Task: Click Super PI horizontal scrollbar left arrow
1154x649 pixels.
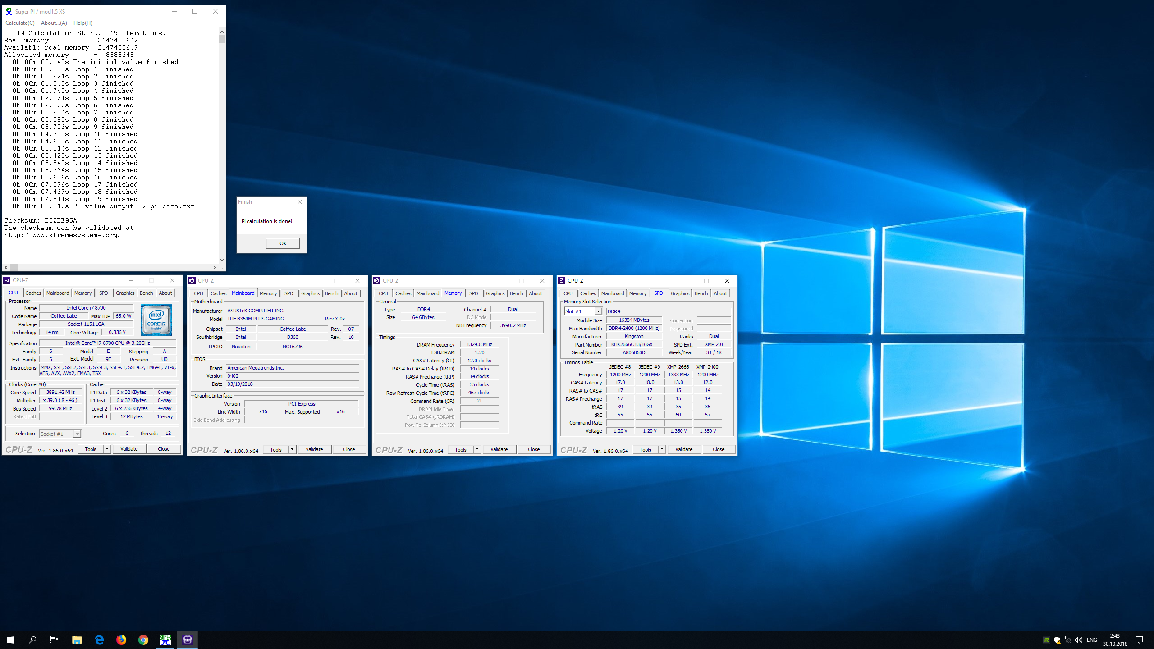Action: tap(6, 267)
